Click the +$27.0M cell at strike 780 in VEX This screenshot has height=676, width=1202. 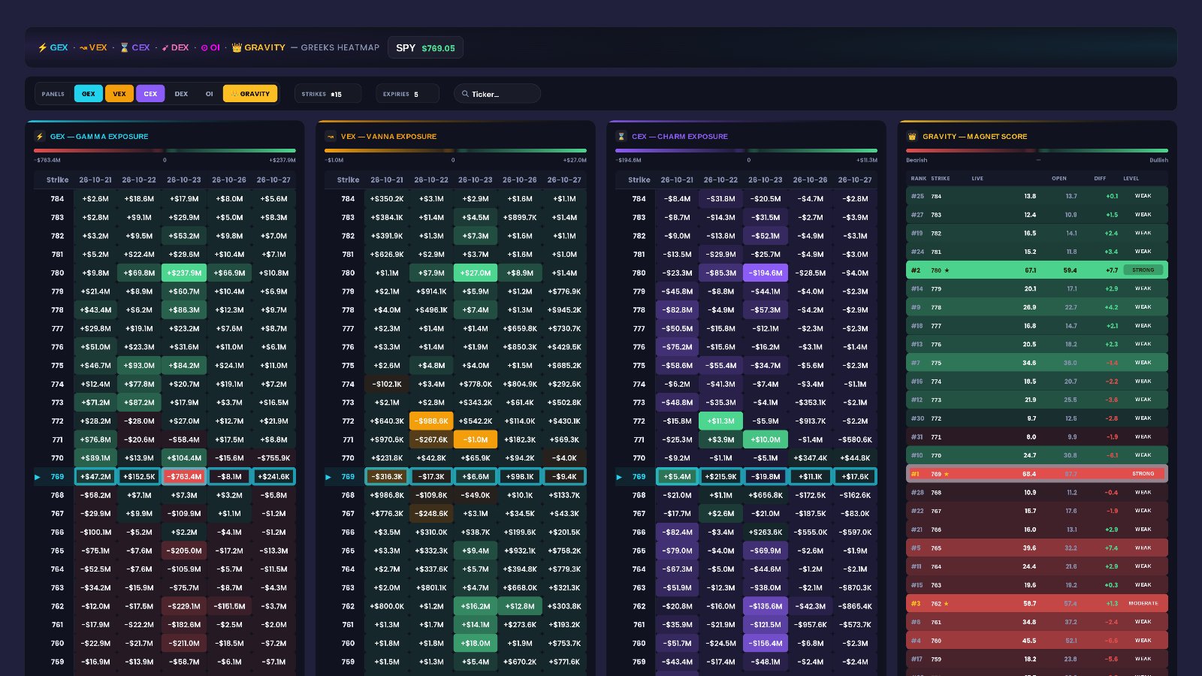[476, 273]
